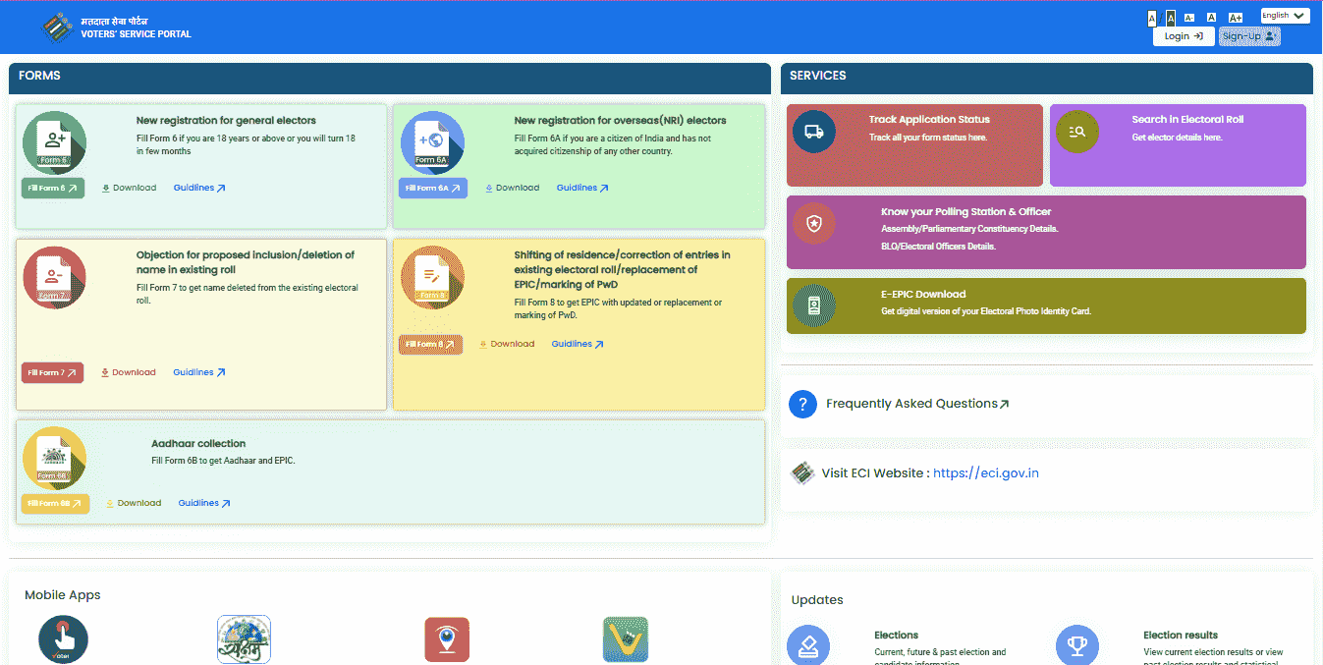Increase font size with A+ button
1323x665 pixels.
click(x=1236, y=18)
